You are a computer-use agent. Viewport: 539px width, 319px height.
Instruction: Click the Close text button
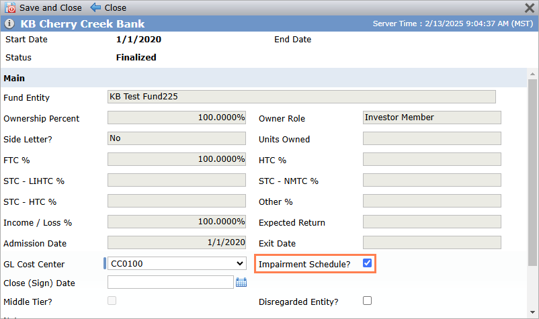(115, 7)
